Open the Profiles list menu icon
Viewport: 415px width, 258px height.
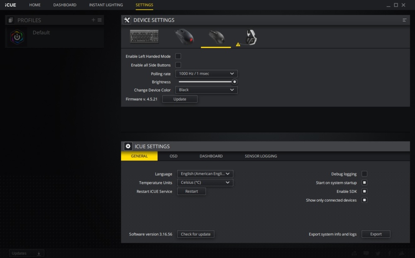coord(100,20)
